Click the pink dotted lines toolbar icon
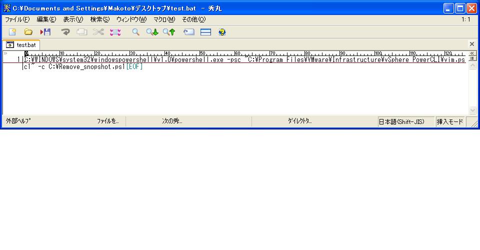This screenshot has width=480, height=250. click(x=115, y=32)
